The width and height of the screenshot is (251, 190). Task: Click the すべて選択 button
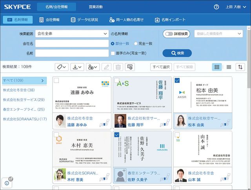[161, 67]
